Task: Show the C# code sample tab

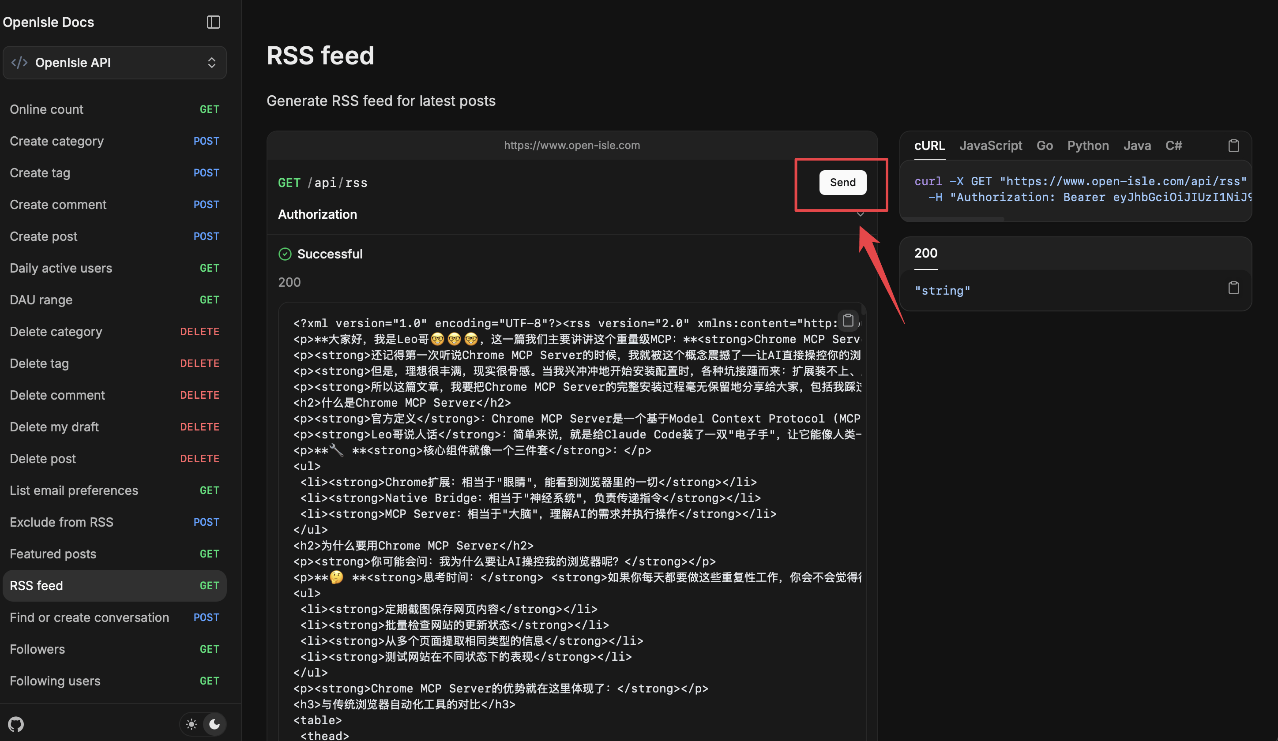Action: tap(1173, 146)
